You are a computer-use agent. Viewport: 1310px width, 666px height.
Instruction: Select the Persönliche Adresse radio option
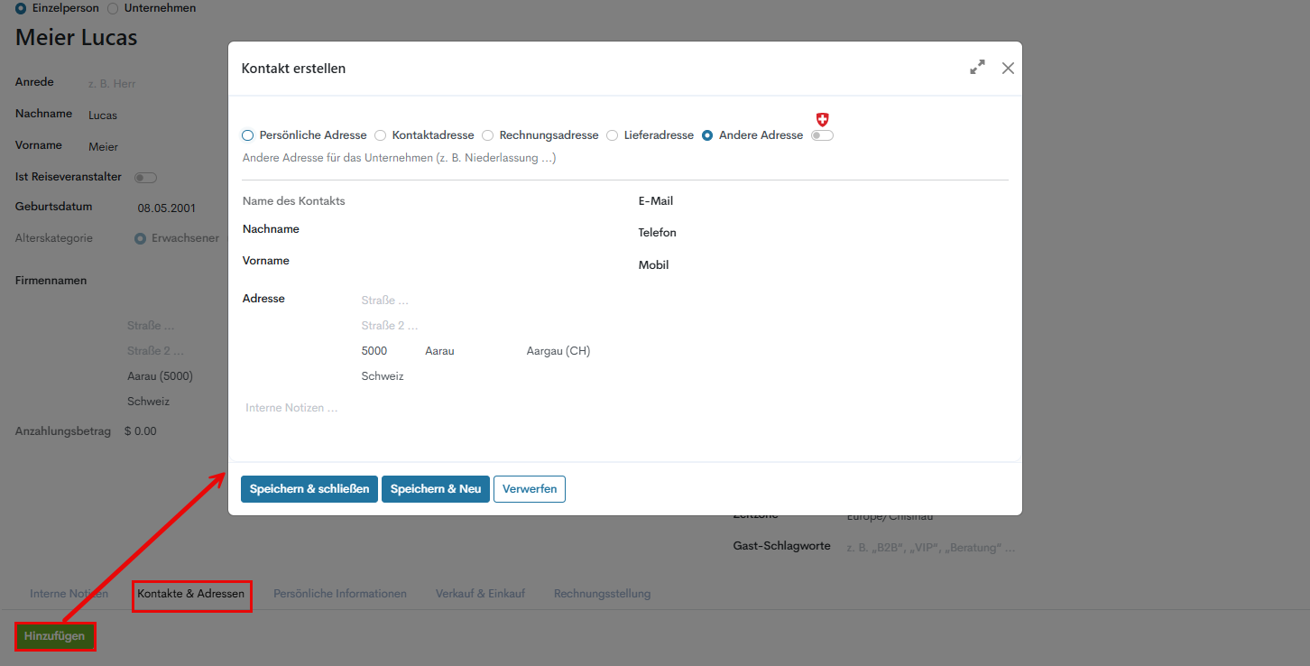pyautogui.click(x=248, y=135)
